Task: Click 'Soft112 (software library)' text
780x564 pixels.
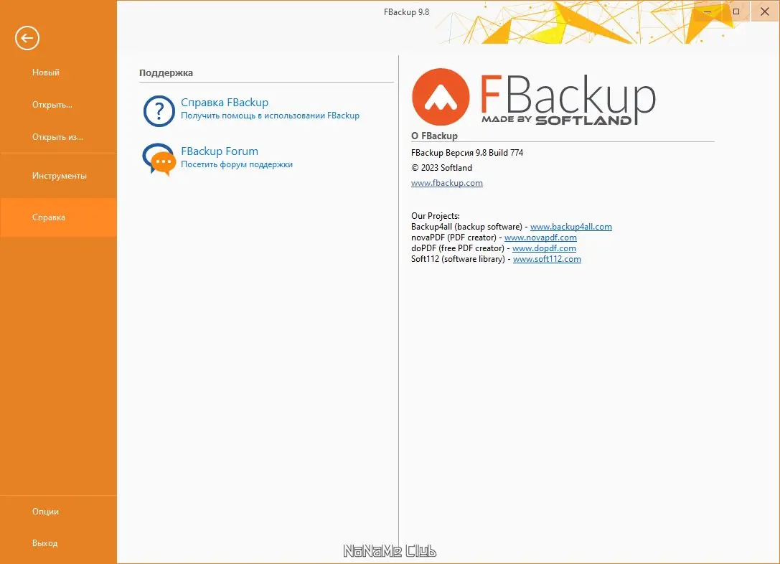Action: (458, 259)
